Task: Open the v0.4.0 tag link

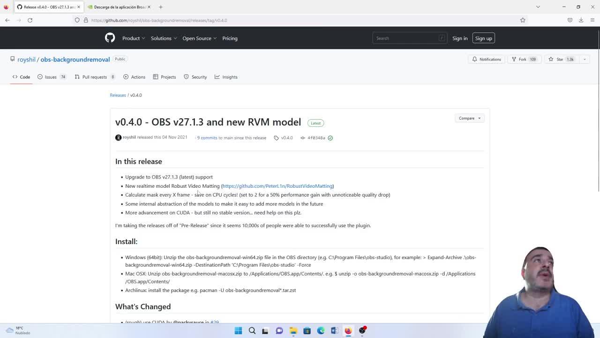Action: click(284, 138)
